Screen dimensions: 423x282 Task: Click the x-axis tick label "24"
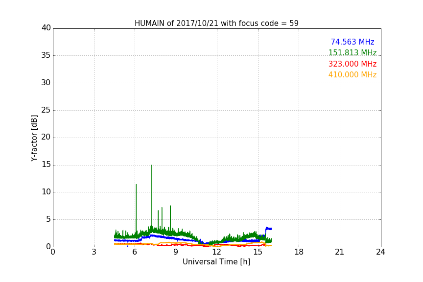[380, 252]
